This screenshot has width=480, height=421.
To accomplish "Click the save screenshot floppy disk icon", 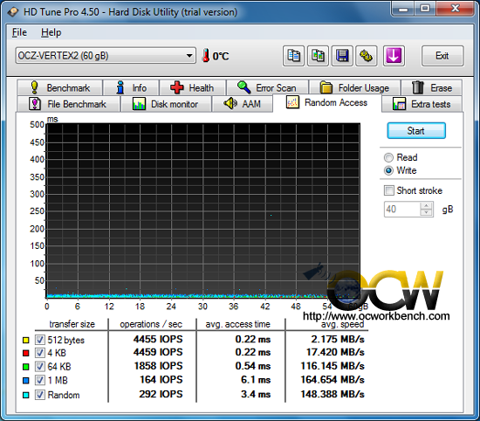I will (342, 56).
